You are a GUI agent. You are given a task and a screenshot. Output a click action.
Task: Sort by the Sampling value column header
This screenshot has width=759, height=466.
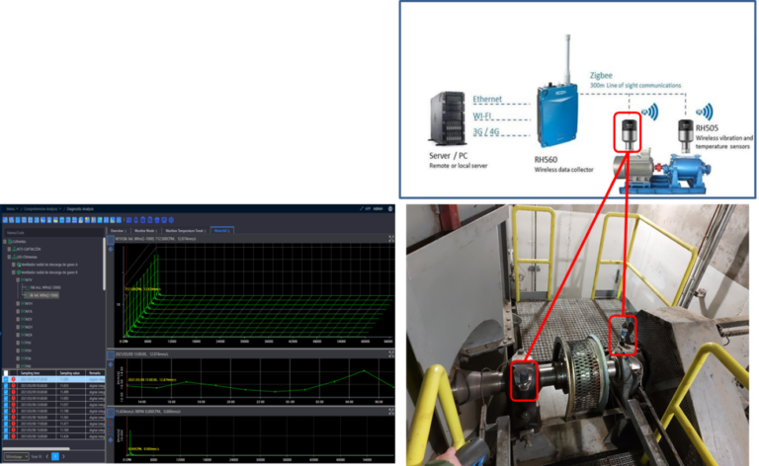click(x=70, y=373)
